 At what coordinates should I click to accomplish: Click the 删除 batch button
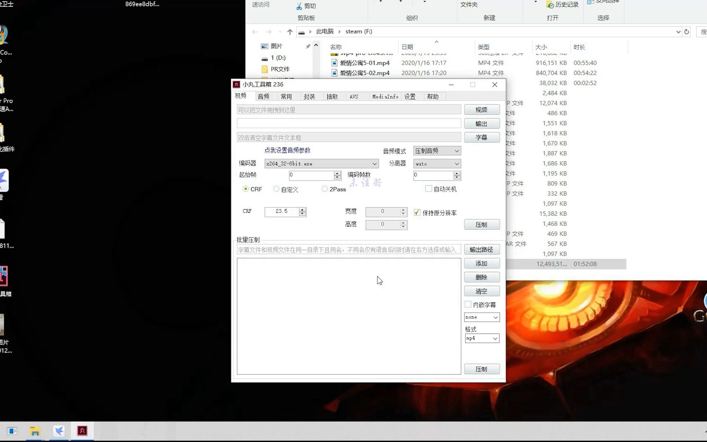482,277
